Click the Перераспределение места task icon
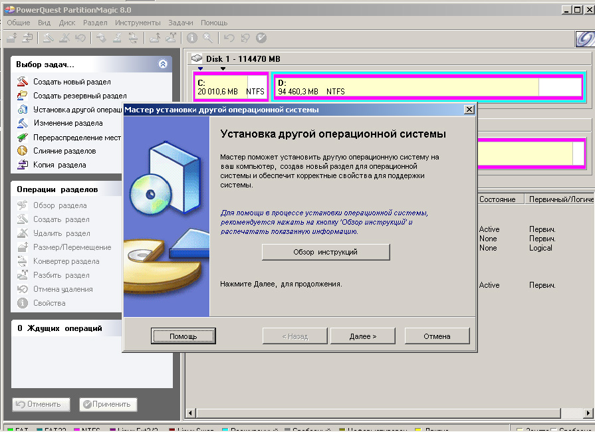Screen dimensions: 595x432 [x=23, y=138]
